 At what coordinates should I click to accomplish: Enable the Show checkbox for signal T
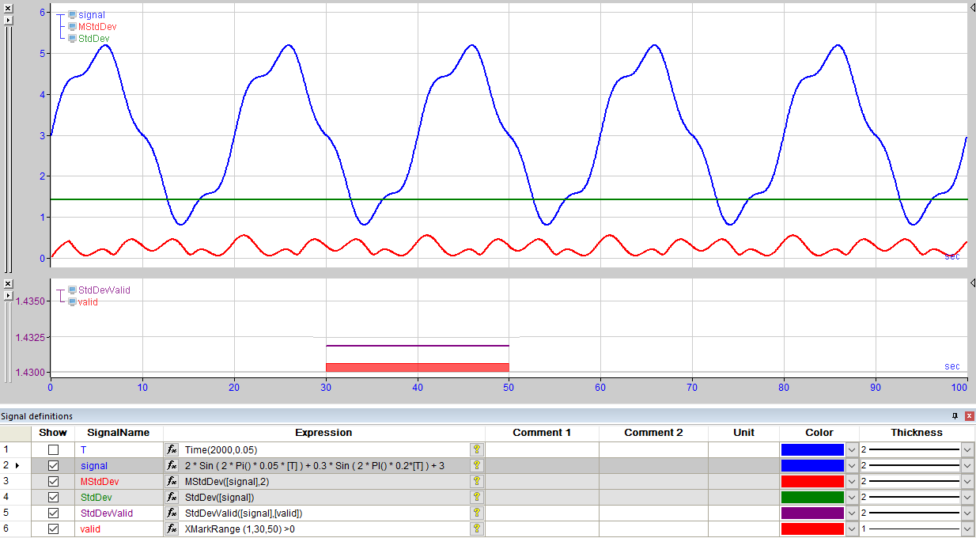click(53, 449)
